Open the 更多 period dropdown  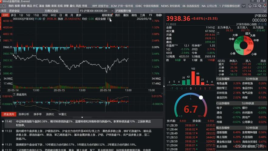pos(79,15)
